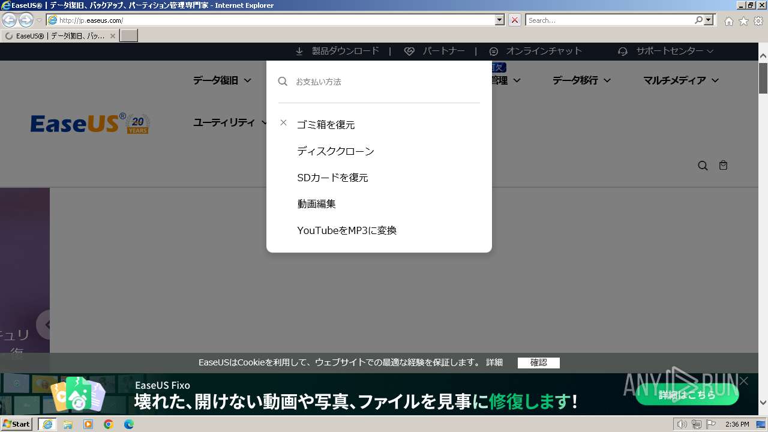The width and height of the screenshot is (768, 432).
Task: Open the Windows Start menu
Action: click(x=16, y=424)
